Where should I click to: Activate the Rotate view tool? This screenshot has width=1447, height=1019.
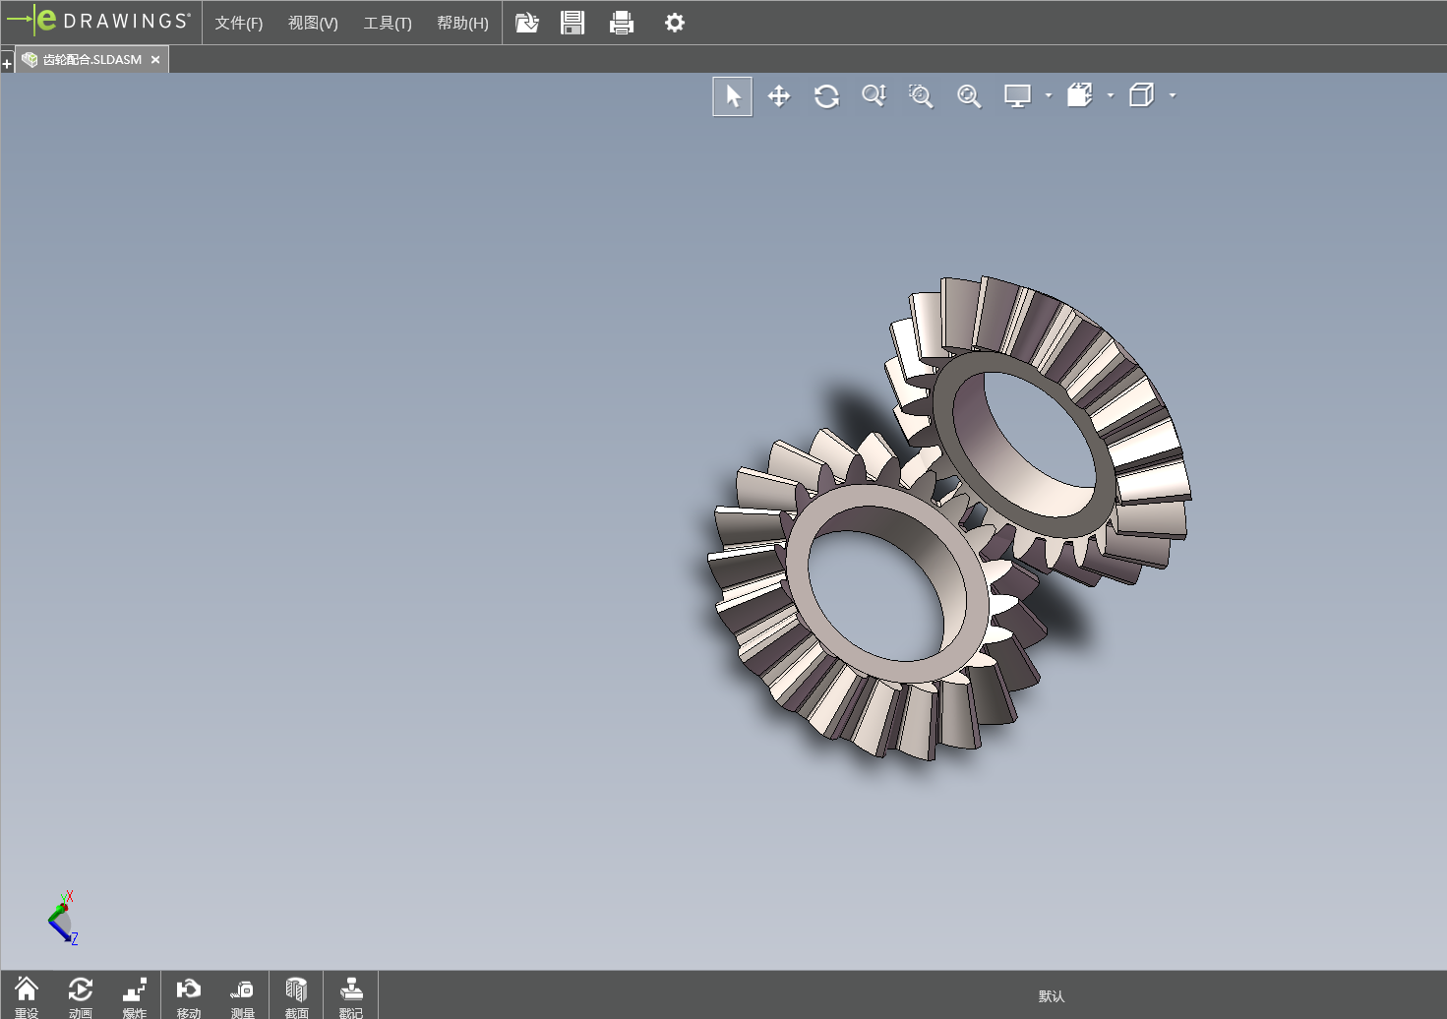click(x=826, y=96)
